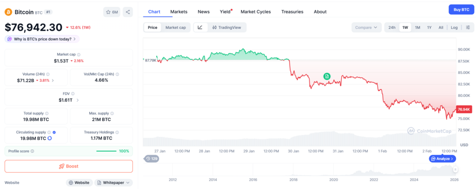
Task: Open the Compare dropdown
Action: 366,27
